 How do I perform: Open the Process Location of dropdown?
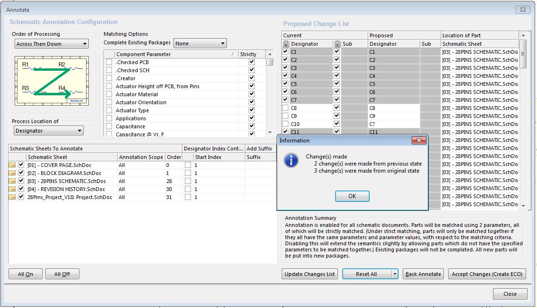(49, 131)
